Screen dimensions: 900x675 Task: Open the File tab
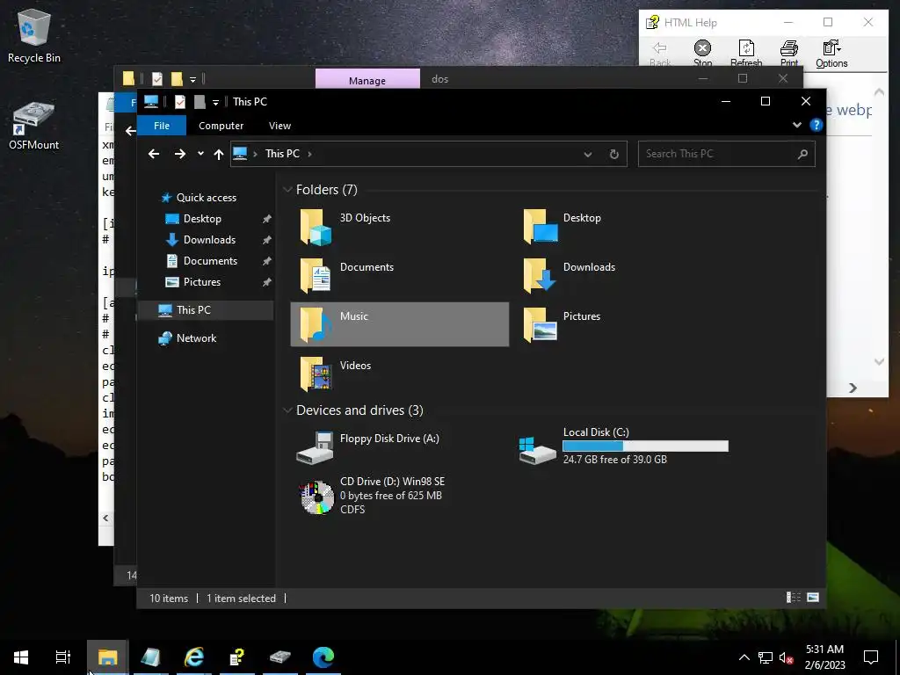[x=162, y=125]
